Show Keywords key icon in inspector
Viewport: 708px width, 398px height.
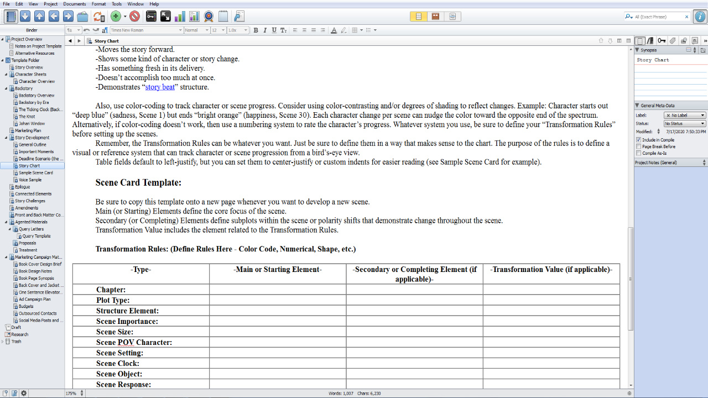662,41
